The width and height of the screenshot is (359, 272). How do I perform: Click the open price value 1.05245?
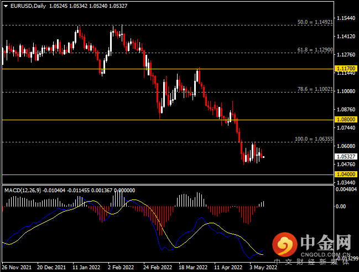(x=59, y=6)
